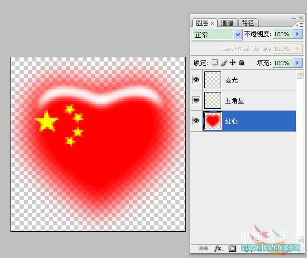Toggle lock transparent pixels icon
The height and width of the screenshot is (258, 307).
(215, 63)
